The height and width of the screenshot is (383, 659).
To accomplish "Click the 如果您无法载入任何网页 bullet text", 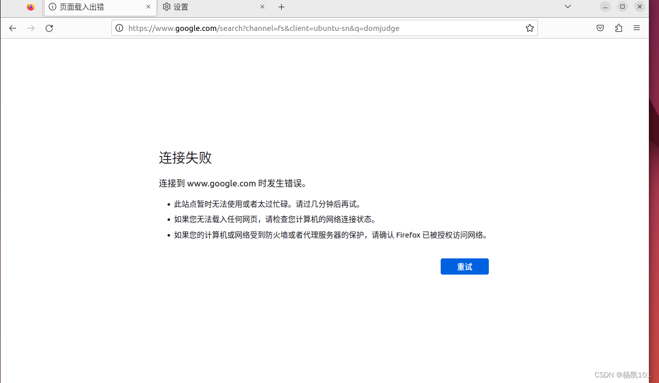I will click(x=275, y=219).
